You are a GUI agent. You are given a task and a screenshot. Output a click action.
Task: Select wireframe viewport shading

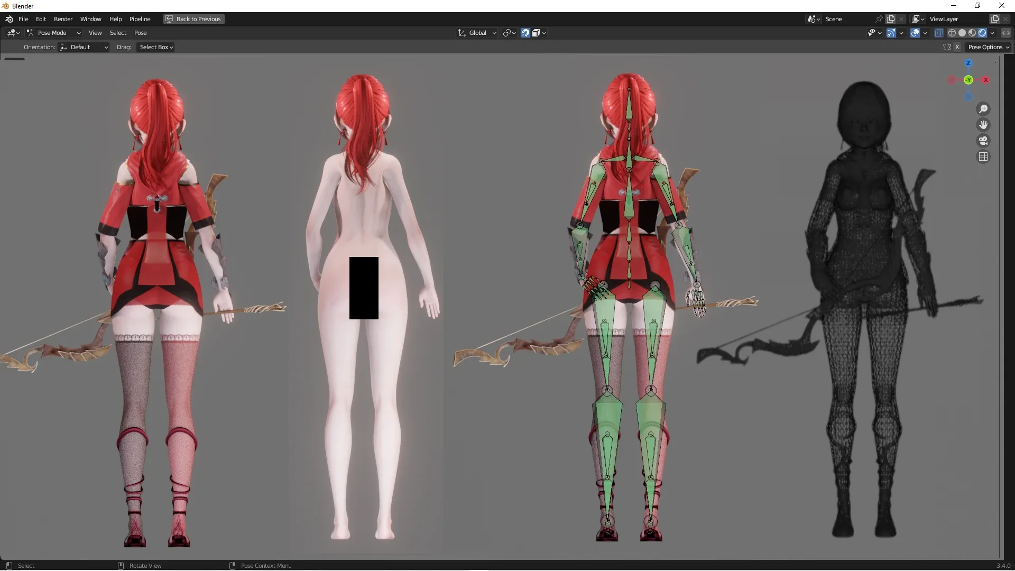[x=952, y=33]
